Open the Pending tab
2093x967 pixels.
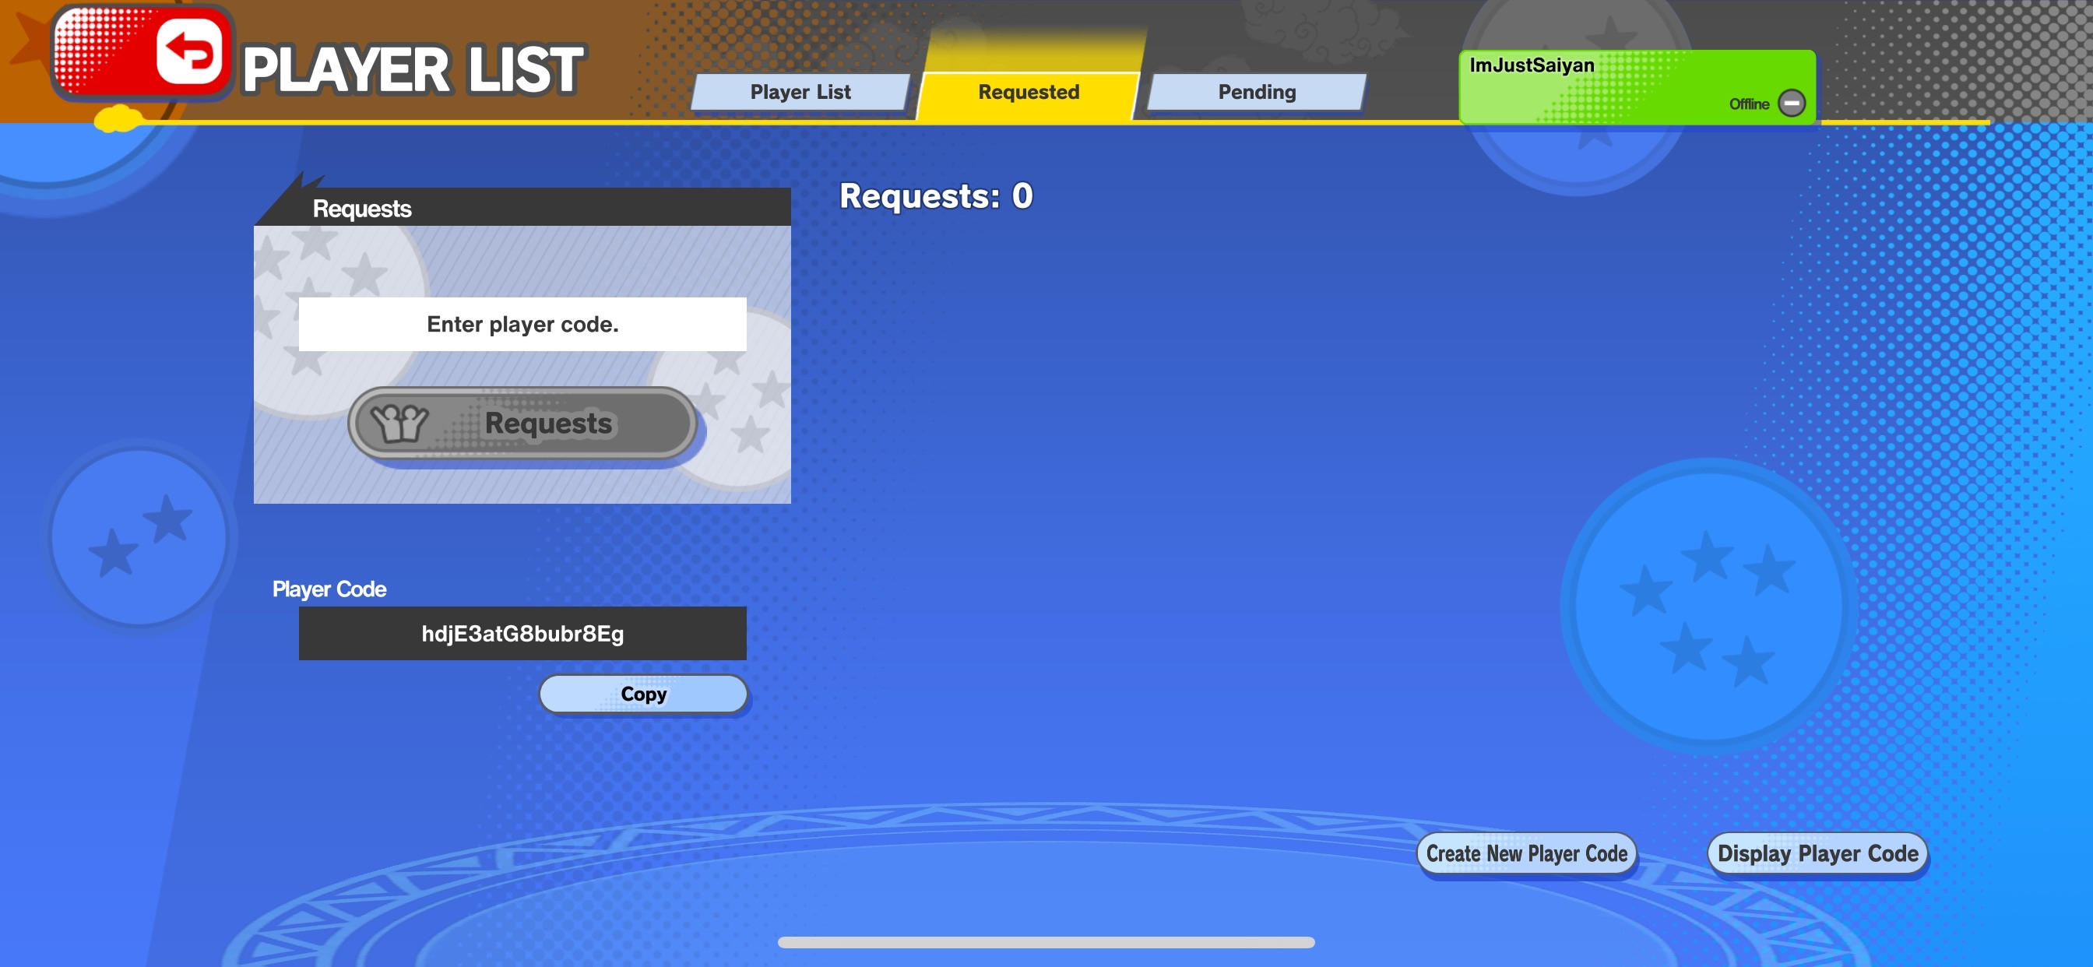point(1256,92)
